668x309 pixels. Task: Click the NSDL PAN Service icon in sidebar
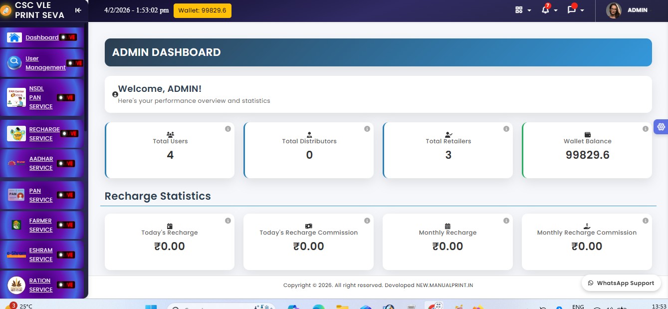[16, 97]
